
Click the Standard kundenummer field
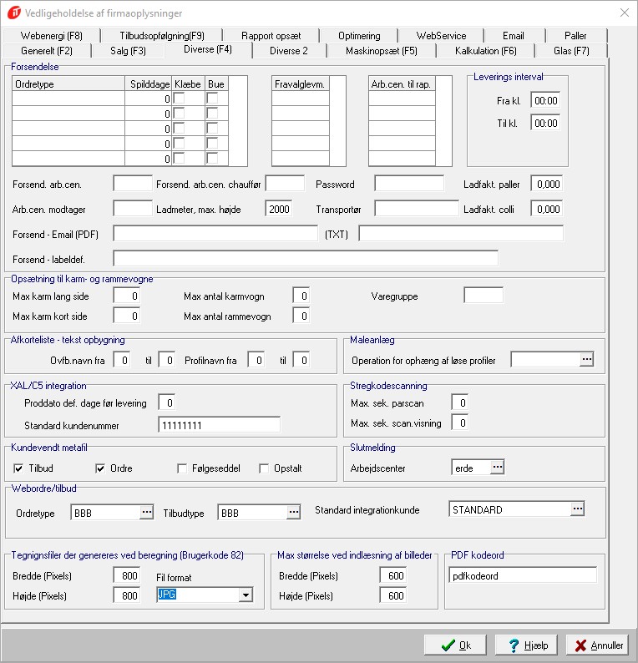[219, 425]
